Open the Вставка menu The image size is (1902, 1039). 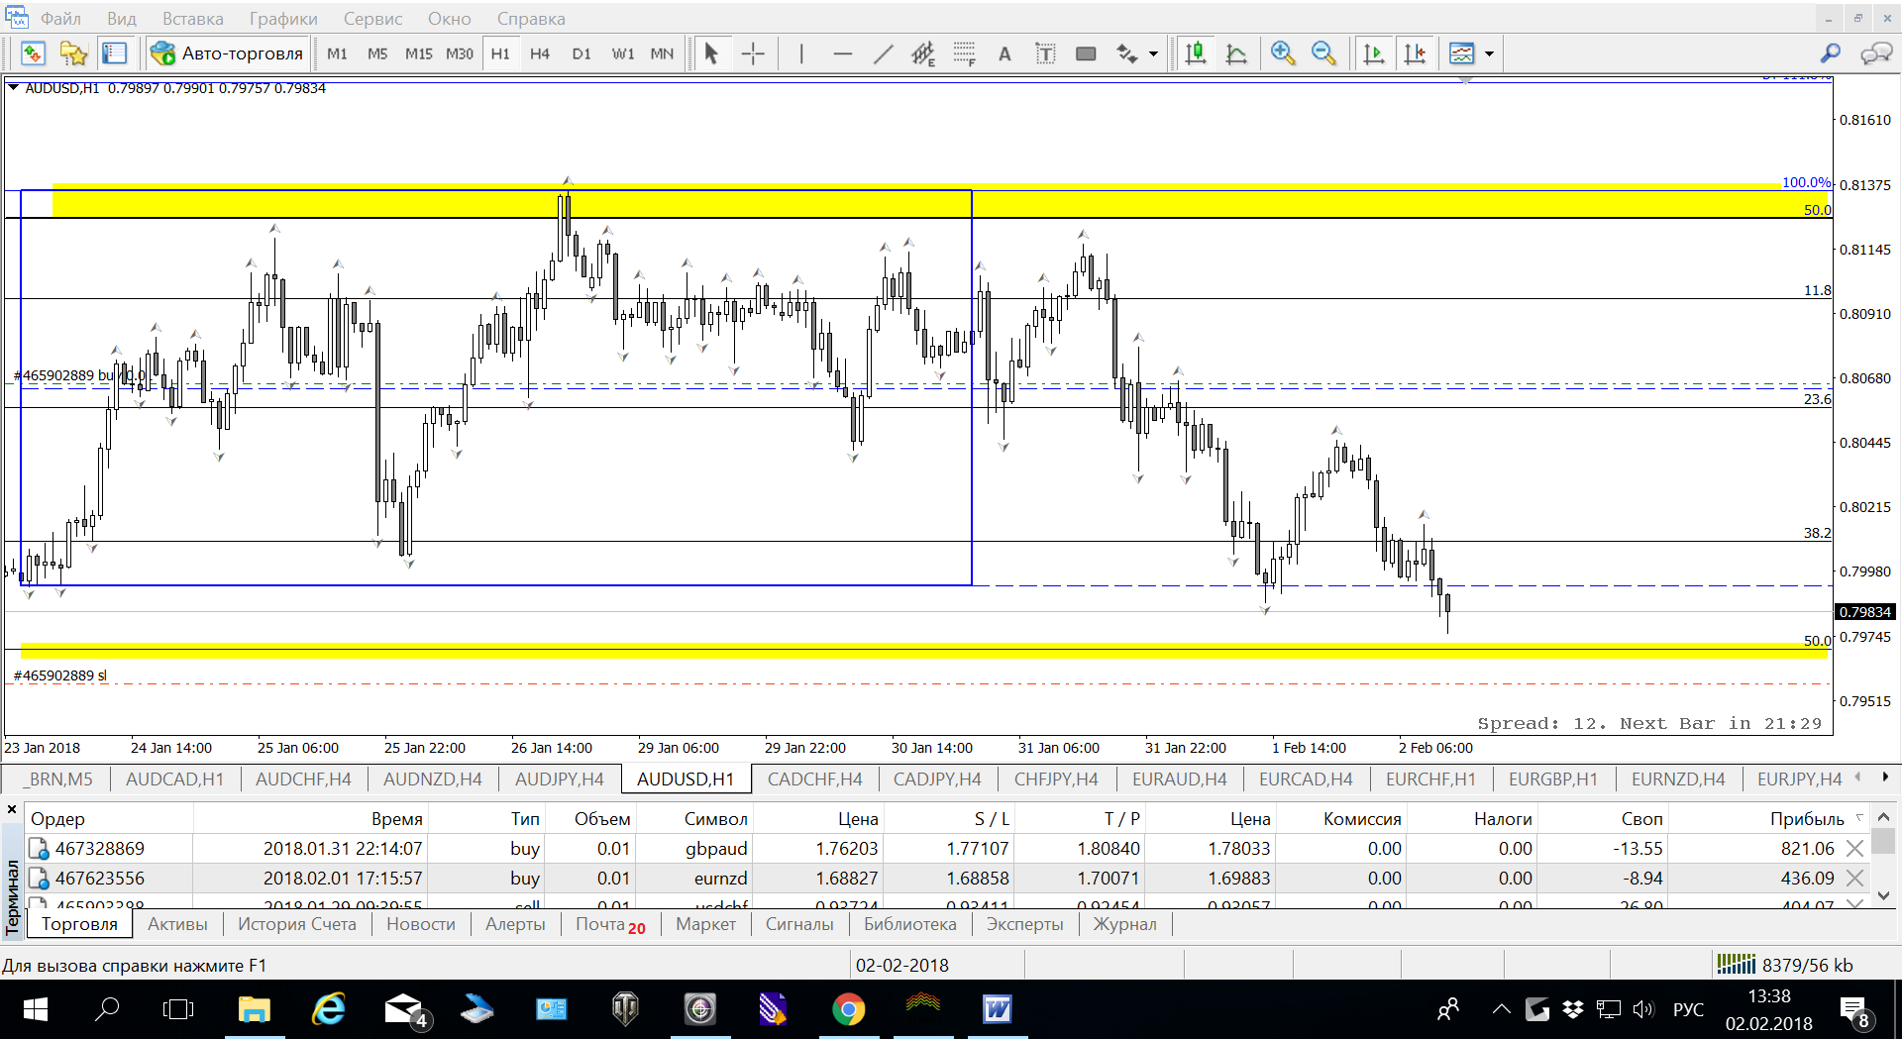point(193,19)
